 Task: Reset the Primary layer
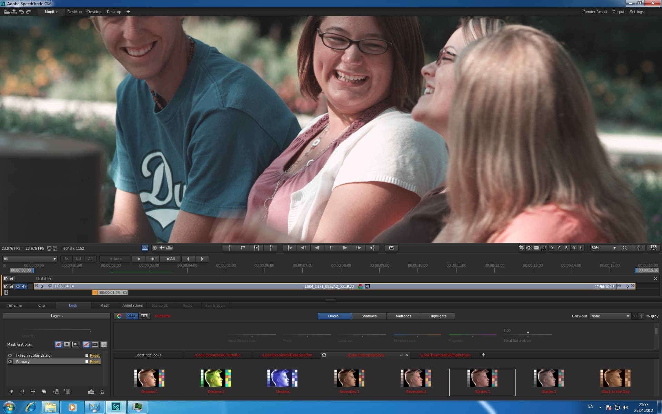(x=95, y=362)
